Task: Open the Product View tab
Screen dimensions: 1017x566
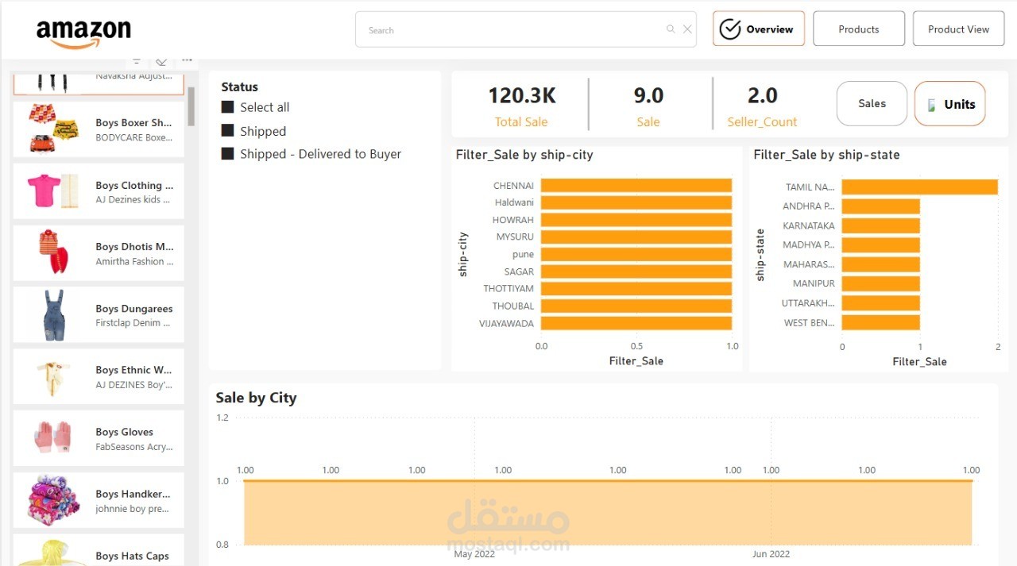Action: click(x=958, y=28)
